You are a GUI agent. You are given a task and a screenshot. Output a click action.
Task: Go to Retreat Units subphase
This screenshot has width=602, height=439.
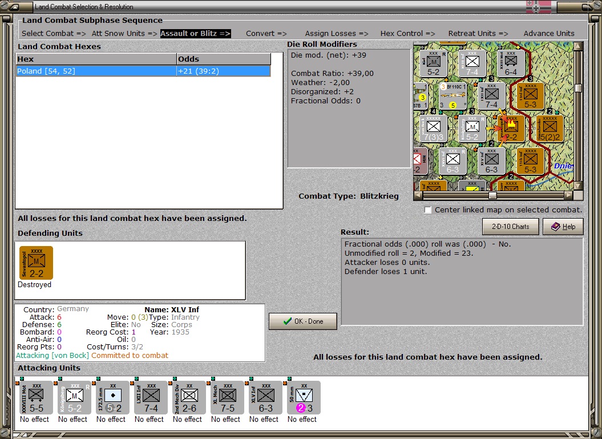(478, 34)
